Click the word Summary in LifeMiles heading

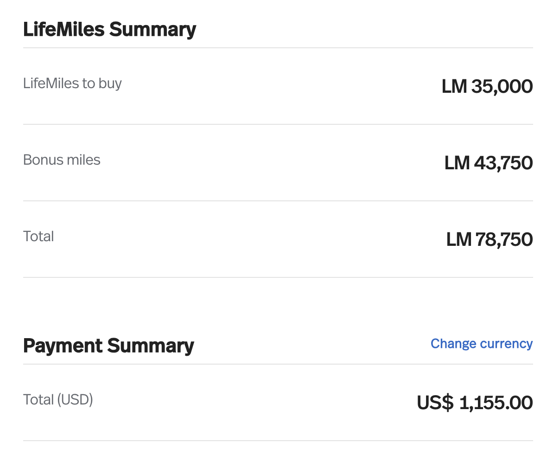click(153, 30)
